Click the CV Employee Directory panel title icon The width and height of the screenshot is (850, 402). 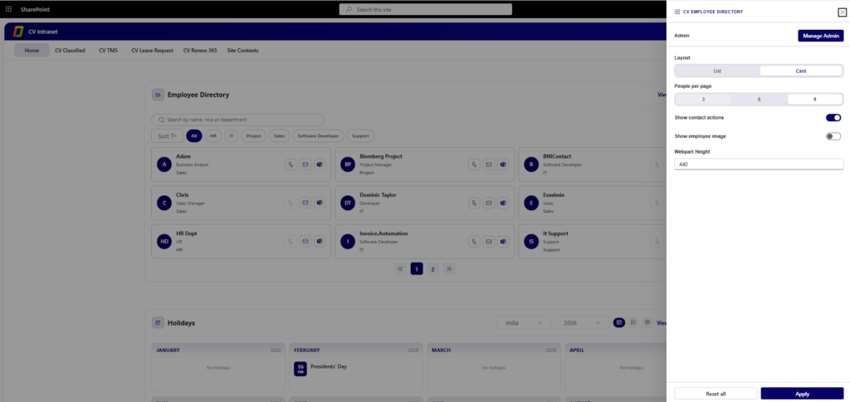[677, 12]
